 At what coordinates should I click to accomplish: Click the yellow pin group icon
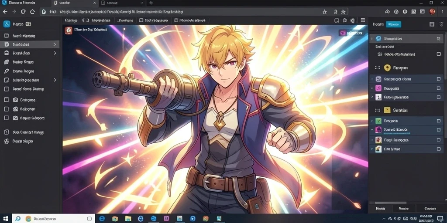387,68
